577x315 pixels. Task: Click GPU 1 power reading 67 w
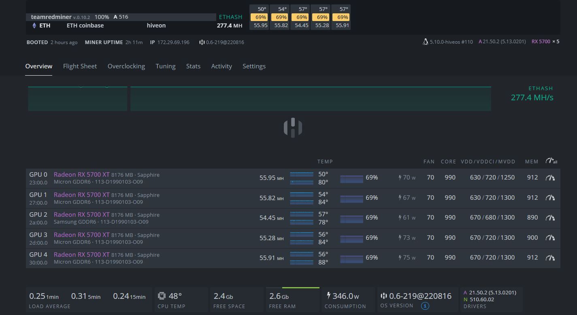[x=409, y=198]
